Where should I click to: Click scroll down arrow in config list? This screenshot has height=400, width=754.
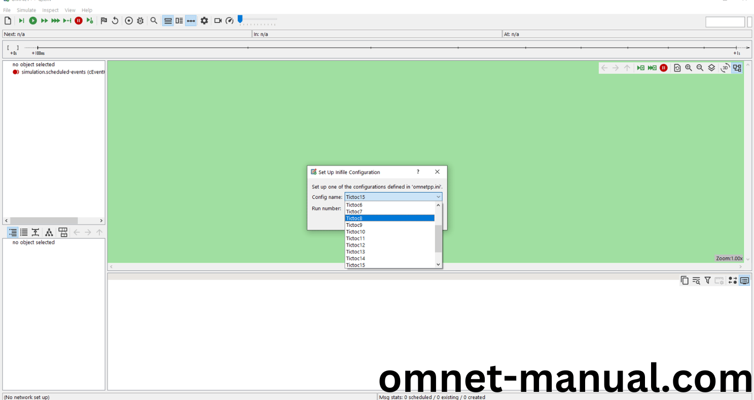point(438,264)
